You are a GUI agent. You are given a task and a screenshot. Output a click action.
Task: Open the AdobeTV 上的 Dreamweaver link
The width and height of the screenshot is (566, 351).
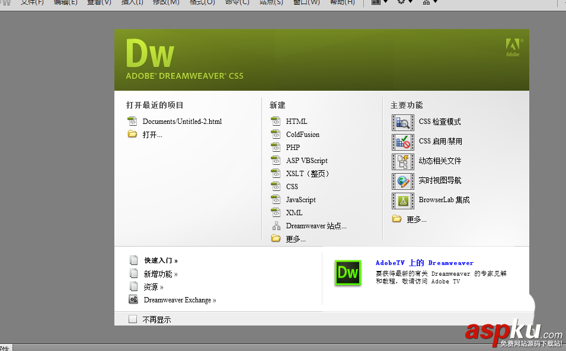pos(424,263)
